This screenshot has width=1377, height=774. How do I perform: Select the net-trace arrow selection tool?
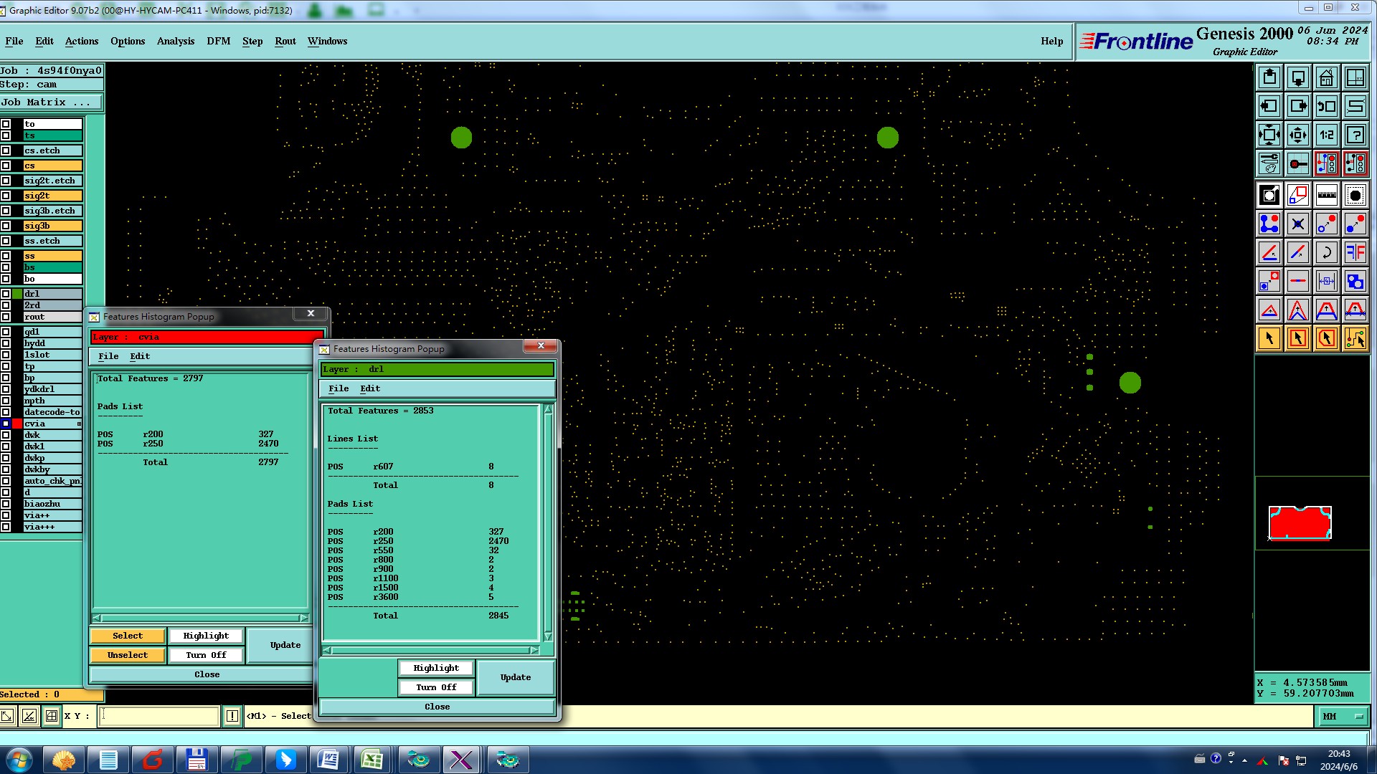coord(1355,338)
